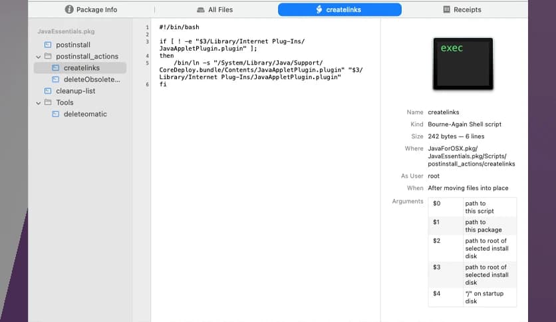
Task: Open the Receipts tab
Action: (x=462, y=9)
